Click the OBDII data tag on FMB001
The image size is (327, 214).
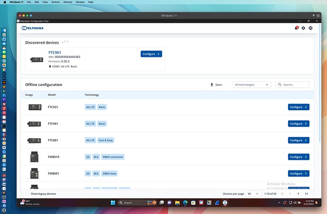pos(109,174)
